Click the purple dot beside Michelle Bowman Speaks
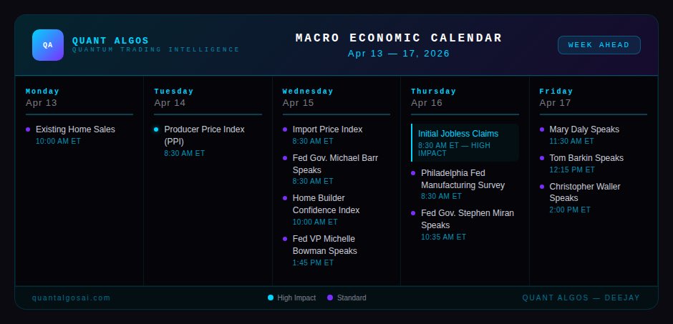673x324 pixels. click(x=285, y=239)
